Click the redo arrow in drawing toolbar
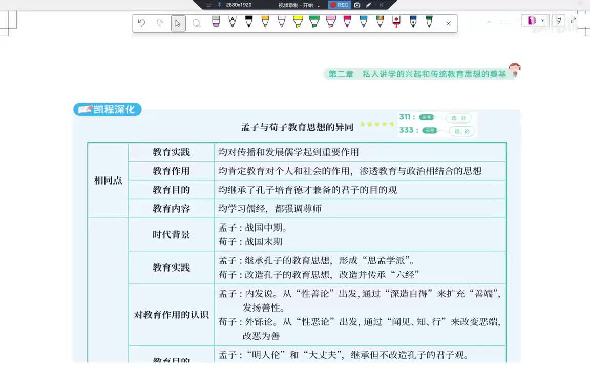 [160, 23]
